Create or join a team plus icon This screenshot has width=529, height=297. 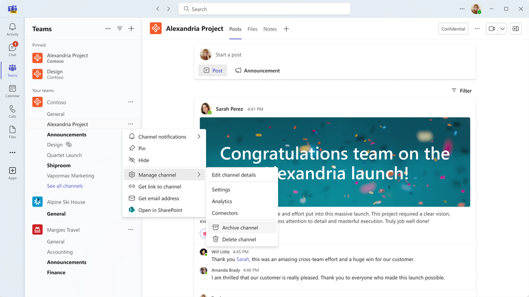(131, 29)
